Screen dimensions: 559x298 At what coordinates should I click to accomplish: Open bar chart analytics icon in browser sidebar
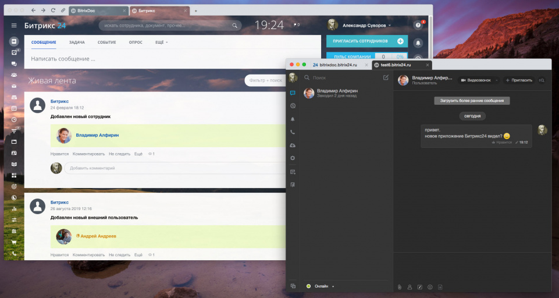14,209
